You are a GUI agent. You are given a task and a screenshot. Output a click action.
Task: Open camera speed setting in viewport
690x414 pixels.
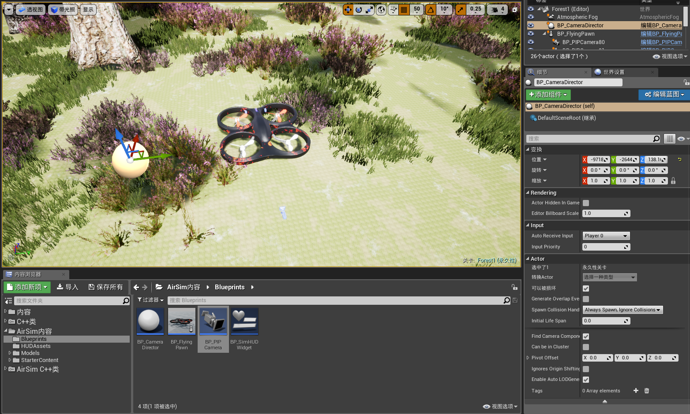497,9
